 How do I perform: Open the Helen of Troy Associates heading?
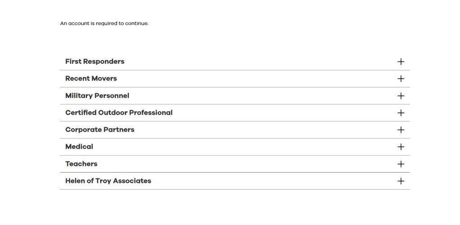(x=108, y=181)
